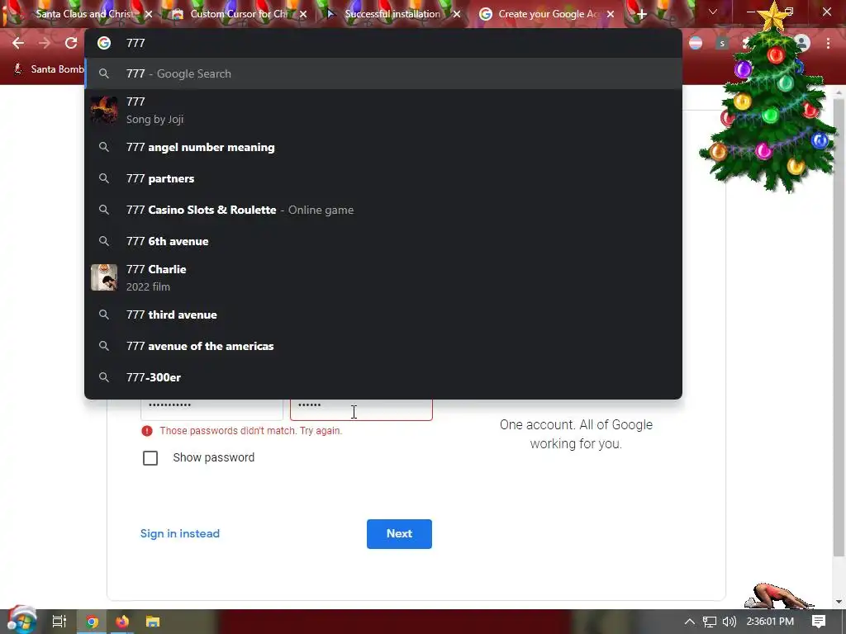
Task: Select the '777-300er' suggestion
Action: click(x=383, y=377)
